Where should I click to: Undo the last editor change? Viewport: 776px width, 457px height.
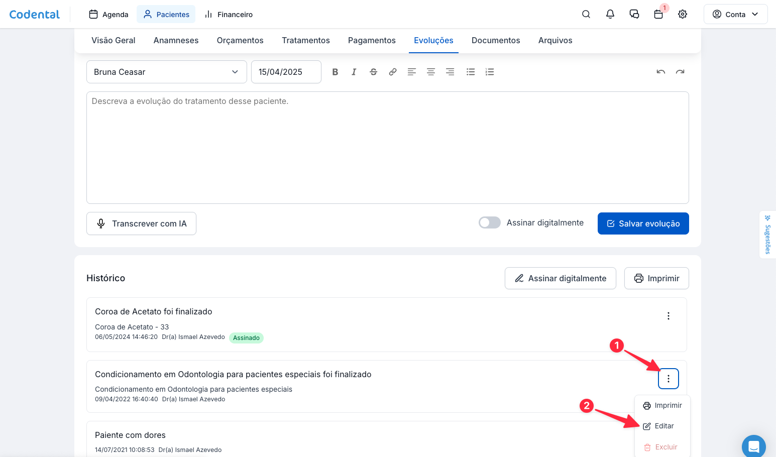(661, 72)
